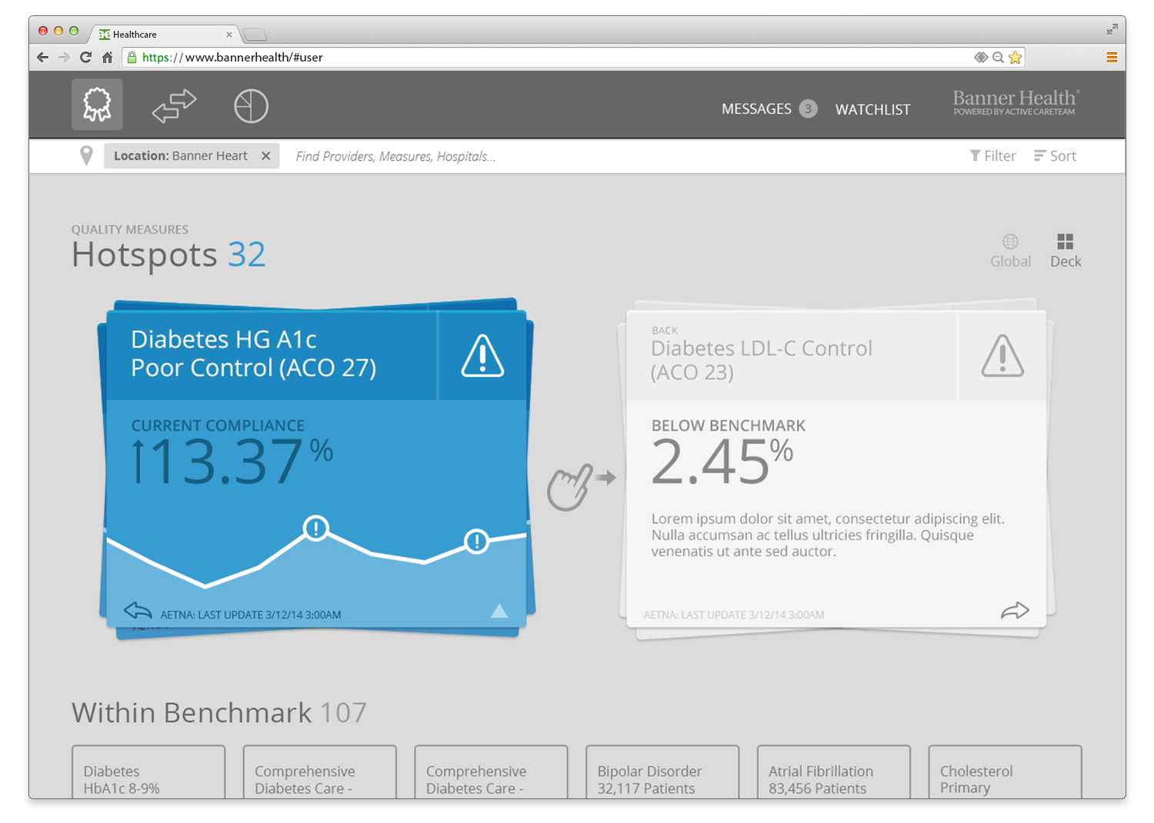Open the pie chart analytics icon
Image resolution: width=1154 pixels, height=823 pixels.
pyautogui.click(x=251, y=106)
